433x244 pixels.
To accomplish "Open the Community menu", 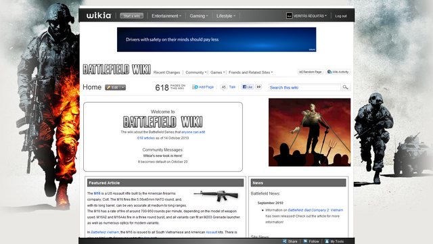I will coord(196,72).
